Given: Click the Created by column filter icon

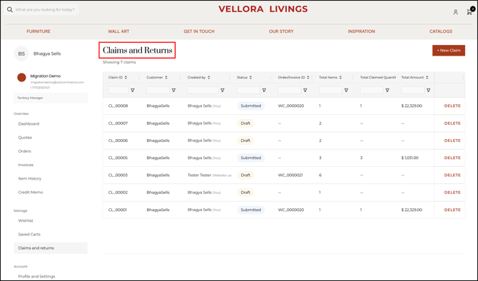Looking at the screenshot, I should pyautogui.click(x=223, y=90).
